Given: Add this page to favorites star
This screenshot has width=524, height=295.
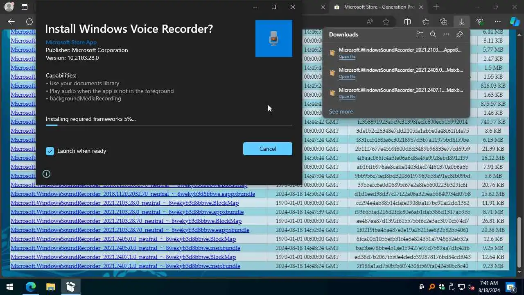Looking at the screenshot, I should point(386,22).
